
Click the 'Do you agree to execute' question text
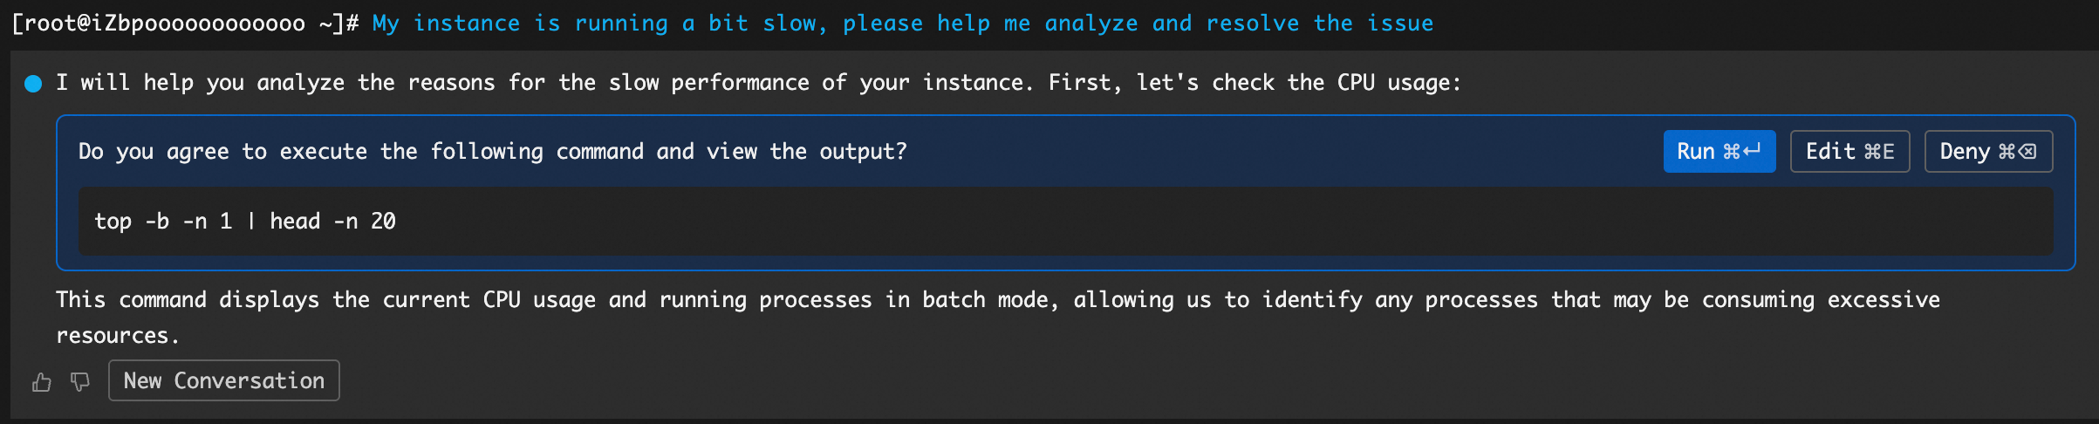[492, 152]
